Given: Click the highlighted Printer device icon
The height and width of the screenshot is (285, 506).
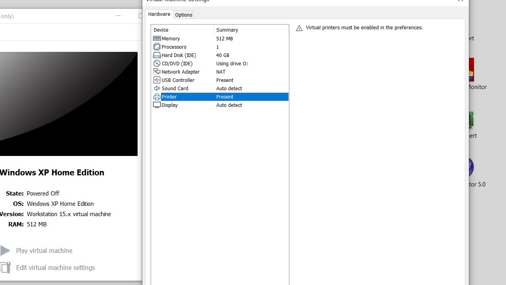Looking at the screenshot, I should pos(157,97).
